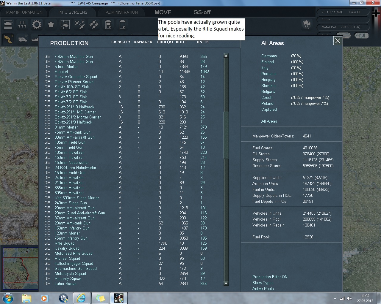381x304 pixels.
Task: Open Windows Explorer from taskbar
Action: 26,298
